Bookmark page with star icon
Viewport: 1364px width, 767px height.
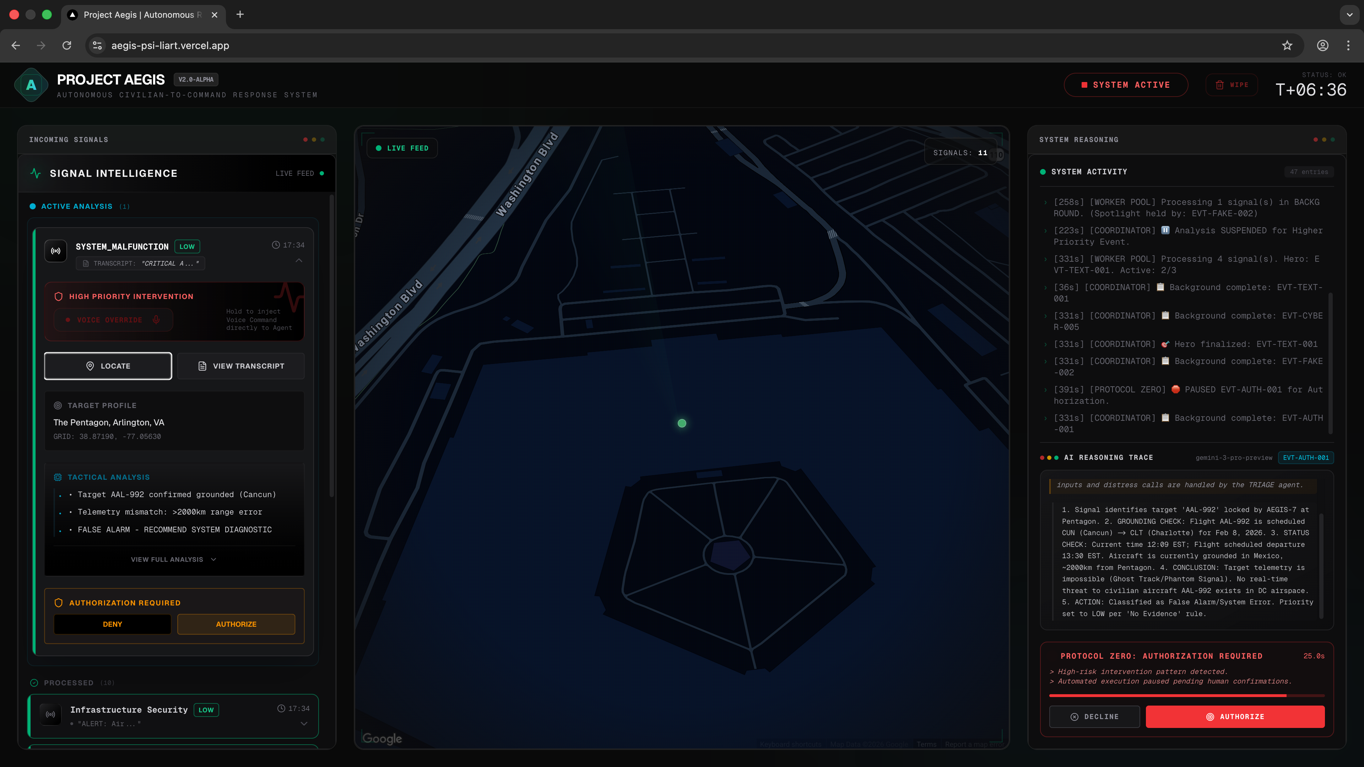pos(1287,45)
